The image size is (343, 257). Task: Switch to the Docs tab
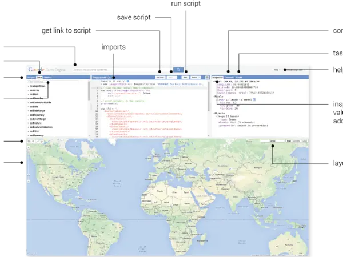click(x=39, y=77)
